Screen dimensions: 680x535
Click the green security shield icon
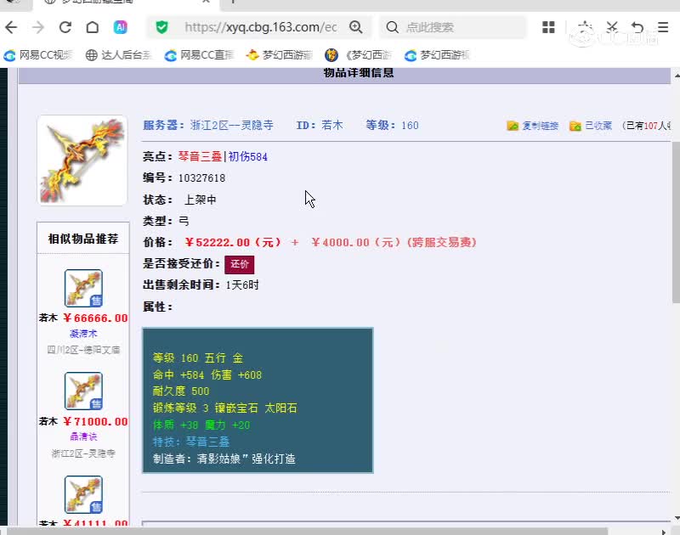pyautogui.click(x=161, y=27)
